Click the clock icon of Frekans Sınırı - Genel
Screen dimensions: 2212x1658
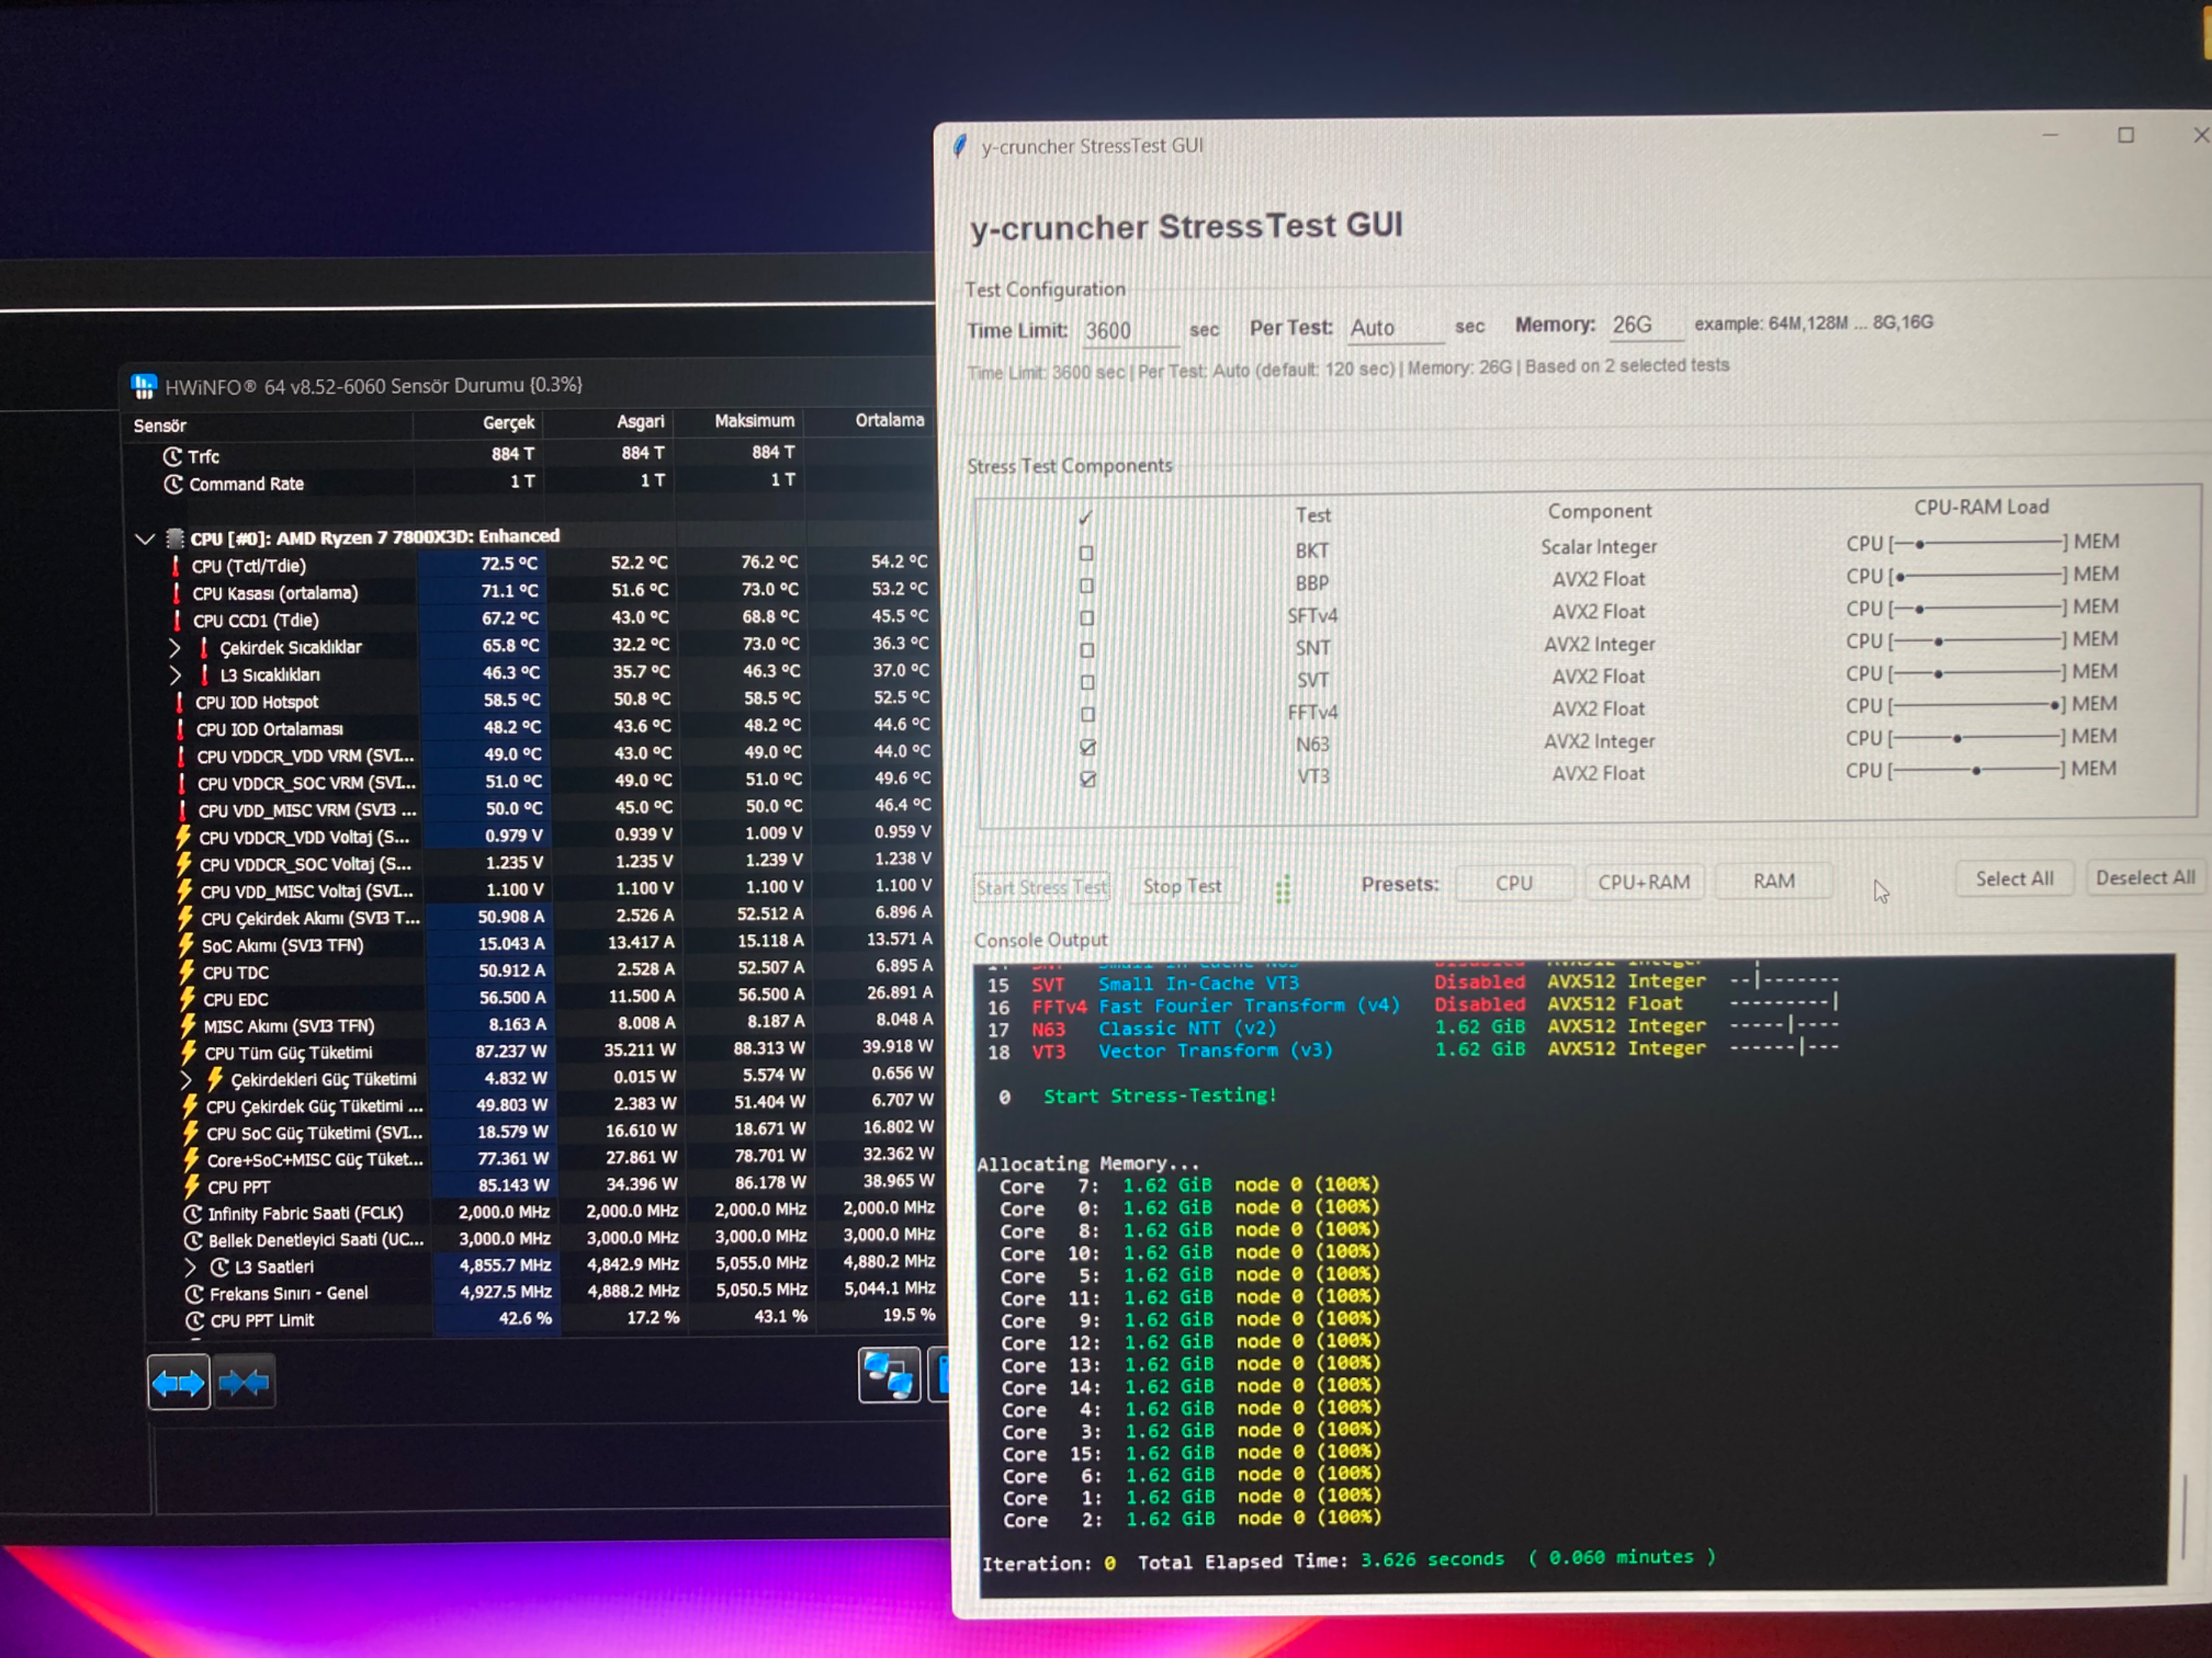(195, 1294)
